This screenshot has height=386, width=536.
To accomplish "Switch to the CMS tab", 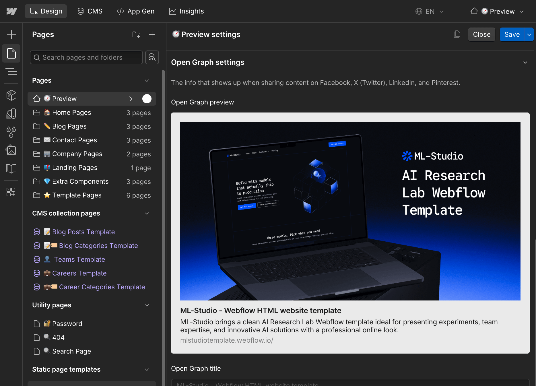I will point(90,11).
